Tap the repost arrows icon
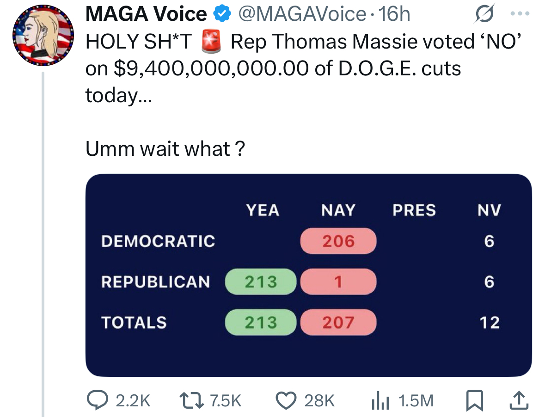Image resolution: width=545 pixels, height=417 pixels. tap(191, 400)
